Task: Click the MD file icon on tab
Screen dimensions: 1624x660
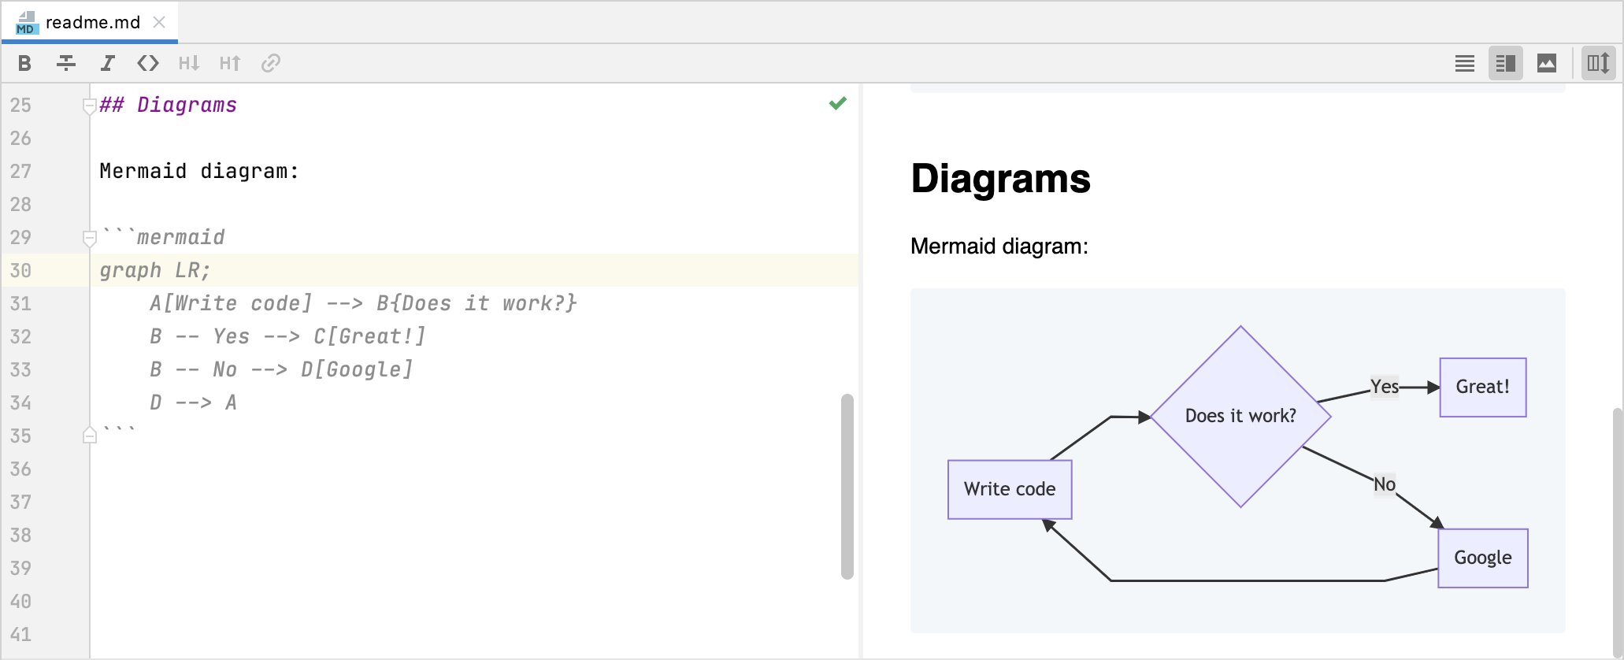Action: [x=26, y=23]
